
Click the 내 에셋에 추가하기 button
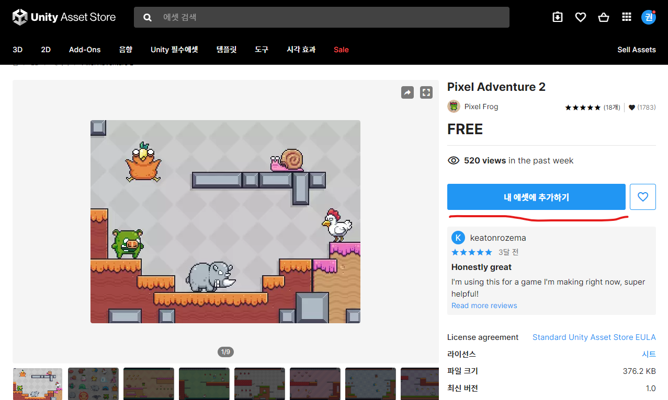[536, 197]
